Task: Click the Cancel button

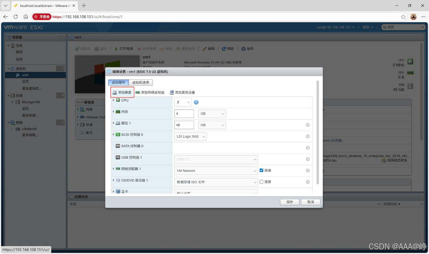Action: coord(310,202)
